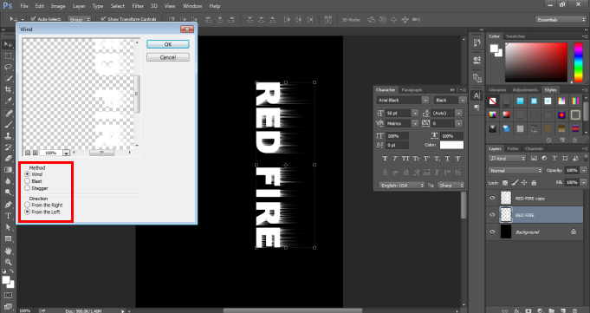Select the Eyedropper tool
590x313 pixels.
[x=8, y=101]
